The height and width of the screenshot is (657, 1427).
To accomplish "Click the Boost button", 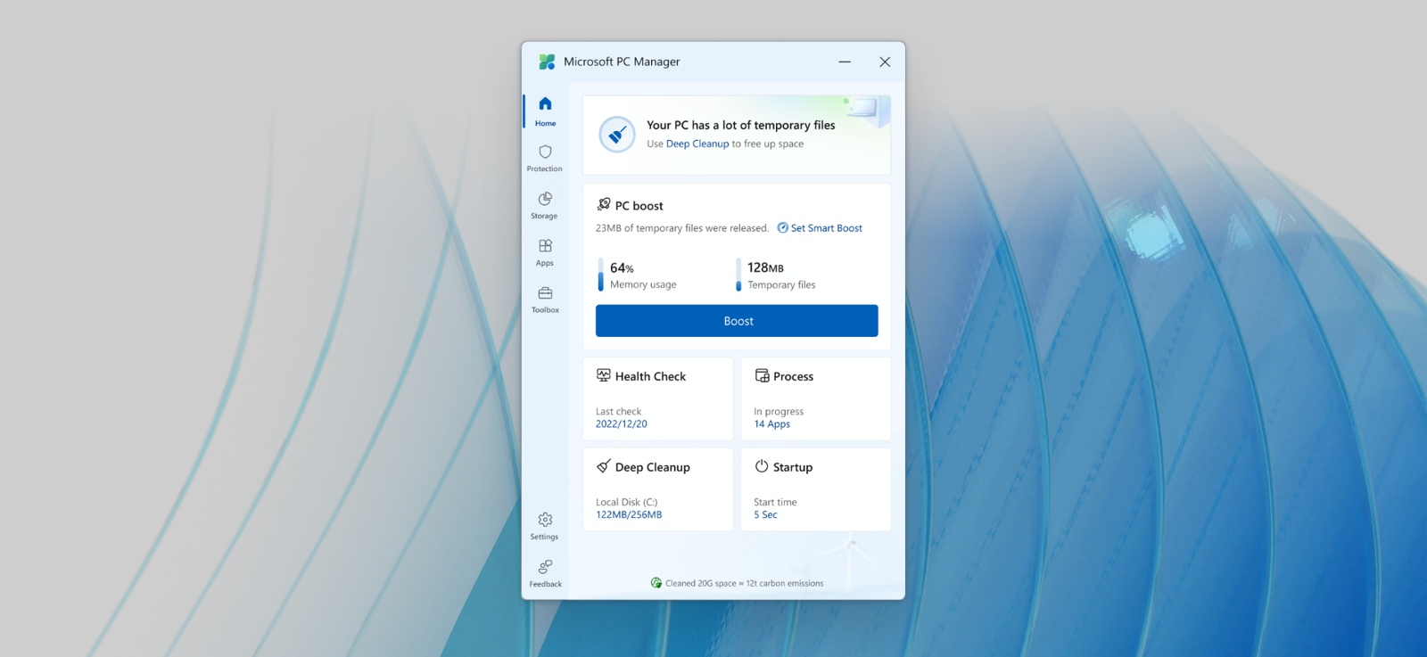I will point(737,321).
